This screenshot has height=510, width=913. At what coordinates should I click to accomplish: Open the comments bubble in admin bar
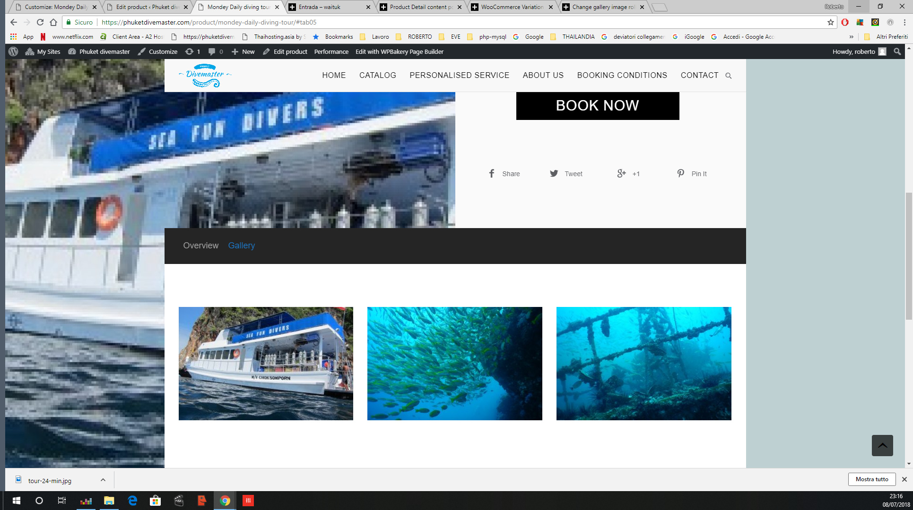[216, 51]
